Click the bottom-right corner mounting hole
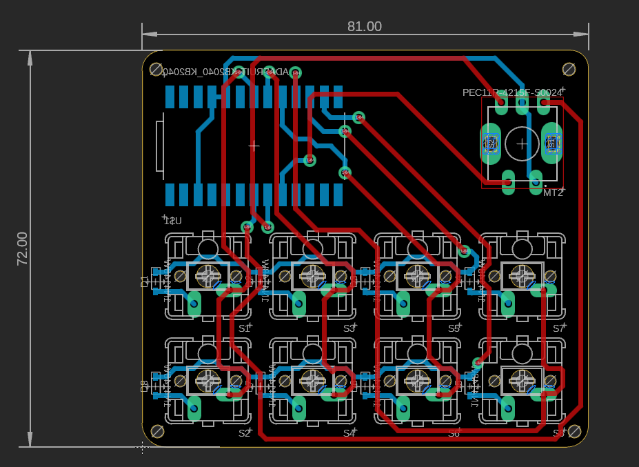 [569, 431]
